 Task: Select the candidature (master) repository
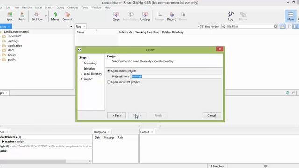[16, 32]
